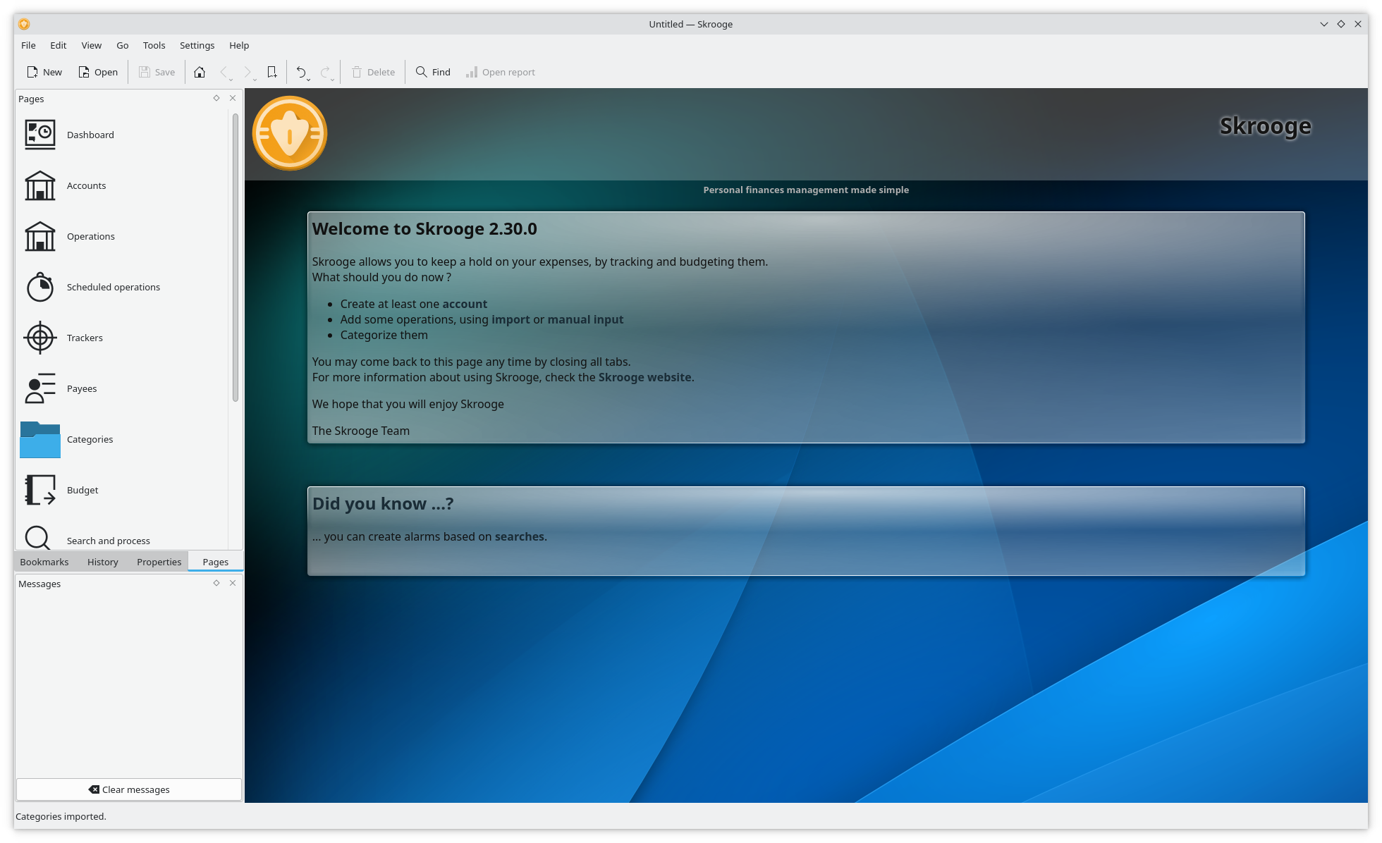Open the 'Skrooge website' link
Image resolution: width=1382 pixels, height=843 pixels.
[644, 377]
